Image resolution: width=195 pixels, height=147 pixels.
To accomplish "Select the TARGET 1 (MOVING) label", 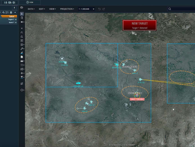I will point(137,99).
